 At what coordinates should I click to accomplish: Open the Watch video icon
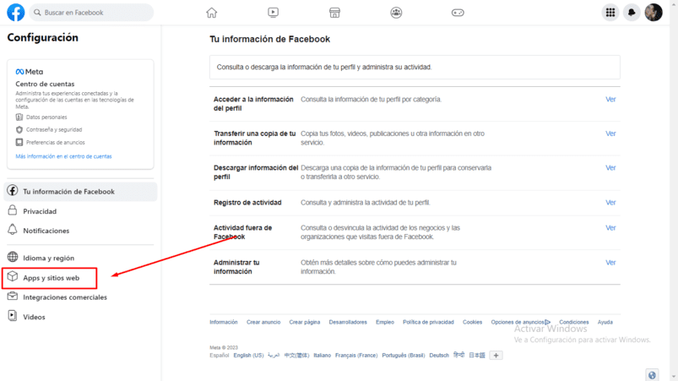click(x=273, y=13)
